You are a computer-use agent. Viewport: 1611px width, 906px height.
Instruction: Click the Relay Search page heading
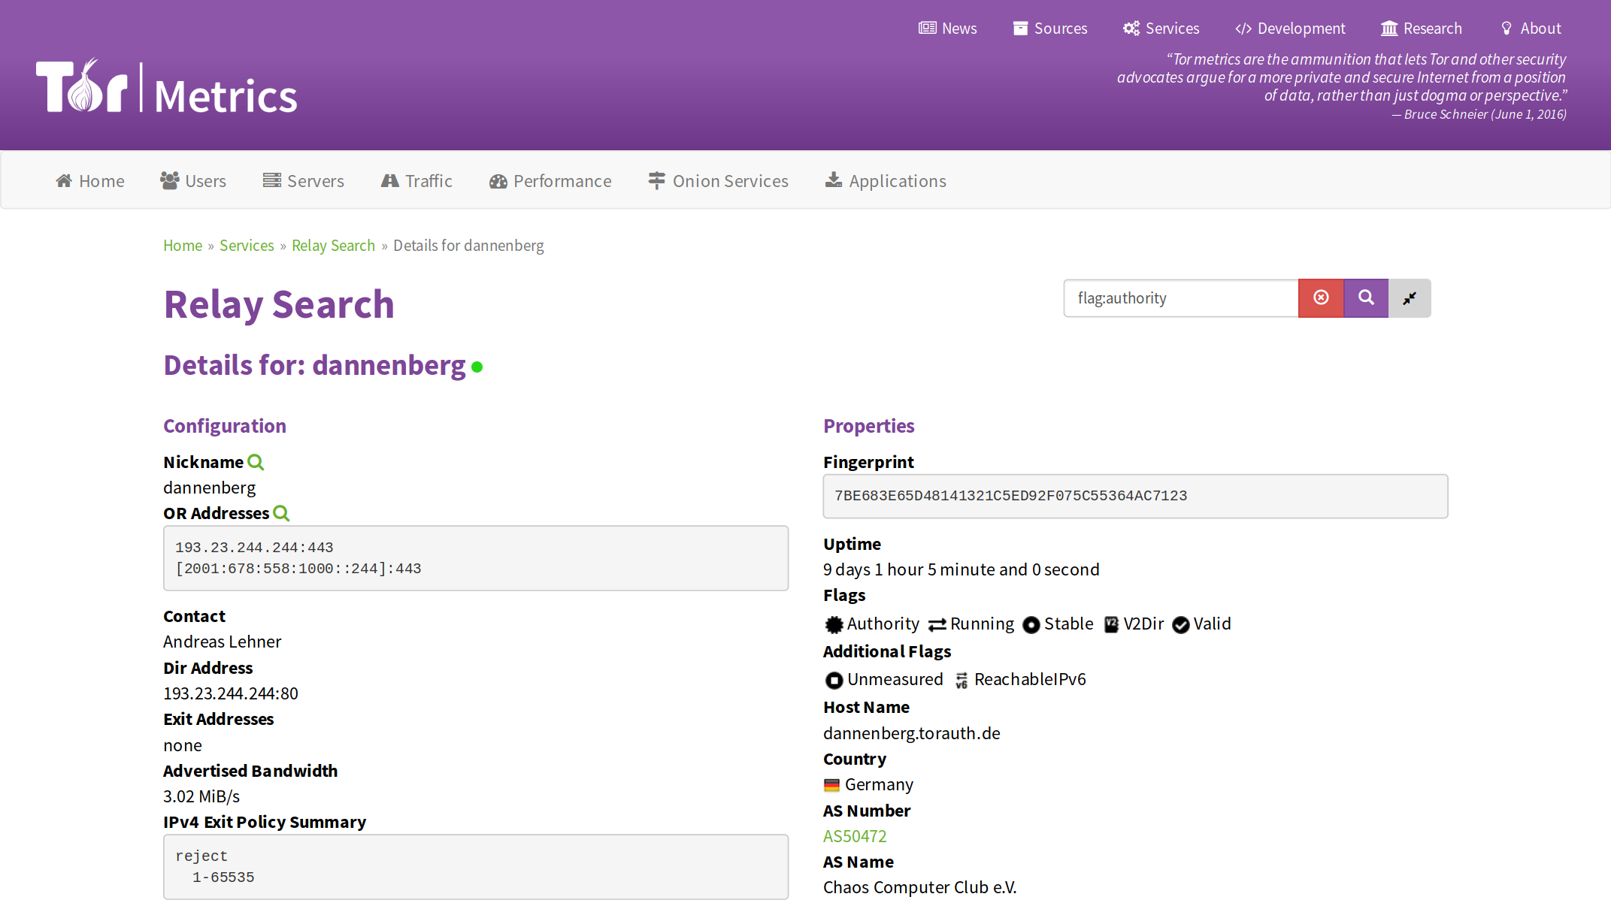pyautogui.click(x=279, y=304)
